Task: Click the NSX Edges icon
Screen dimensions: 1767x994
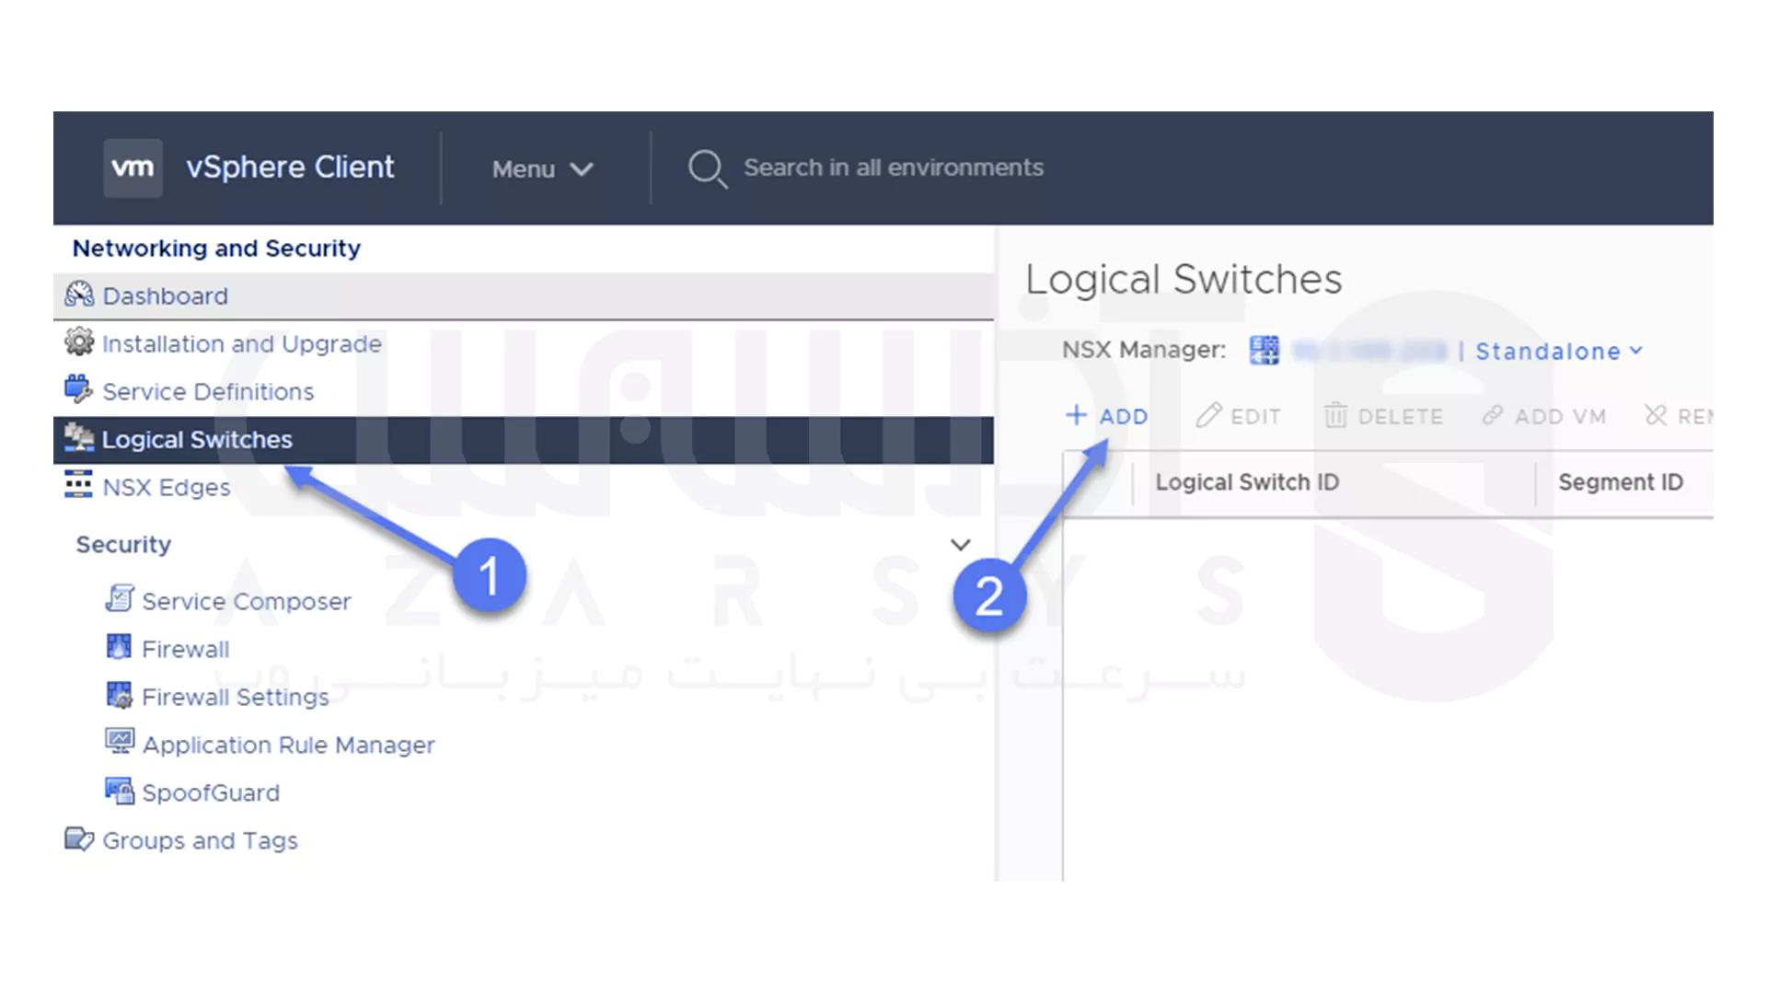Action: (x=78, y=484)
